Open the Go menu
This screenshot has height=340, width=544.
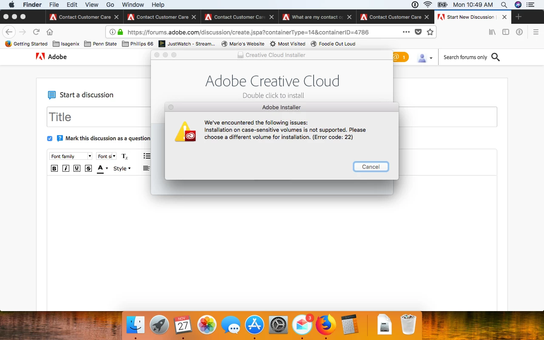pos(110,5)
